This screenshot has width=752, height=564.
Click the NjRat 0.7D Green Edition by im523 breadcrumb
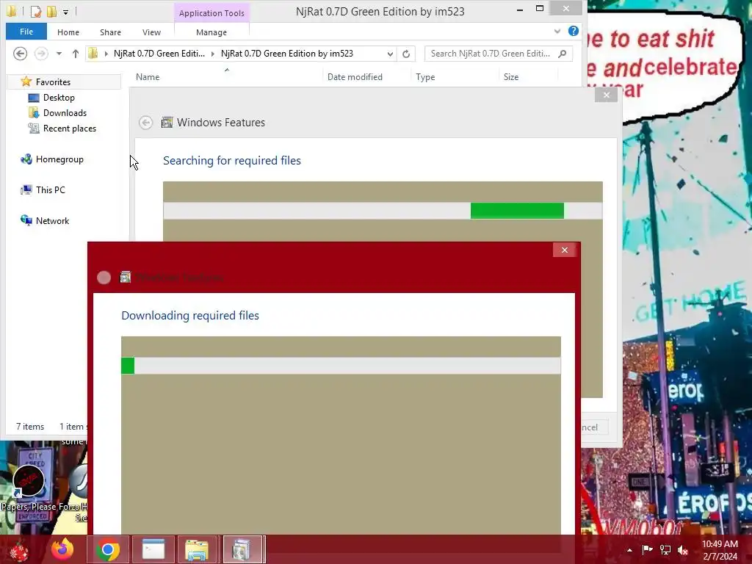pyautogui.click(x=287, y=54)
